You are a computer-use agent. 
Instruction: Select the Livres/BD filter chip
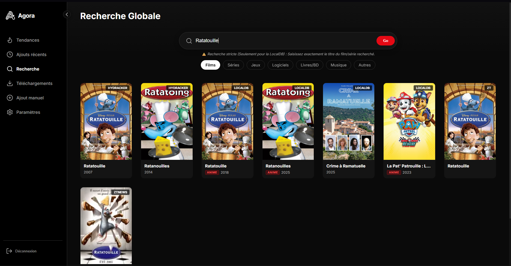tap(310, 65)
